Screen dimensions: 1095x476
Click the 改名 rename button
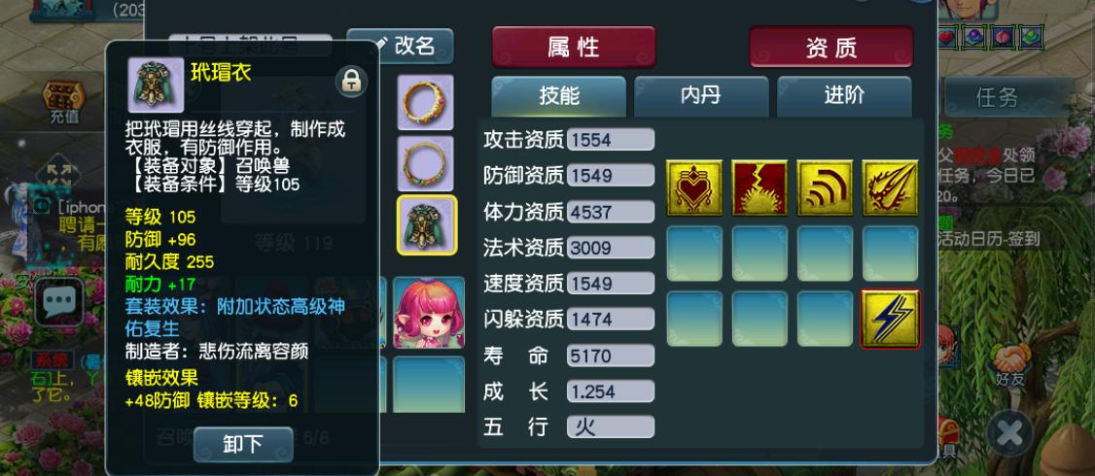(400, 46)
